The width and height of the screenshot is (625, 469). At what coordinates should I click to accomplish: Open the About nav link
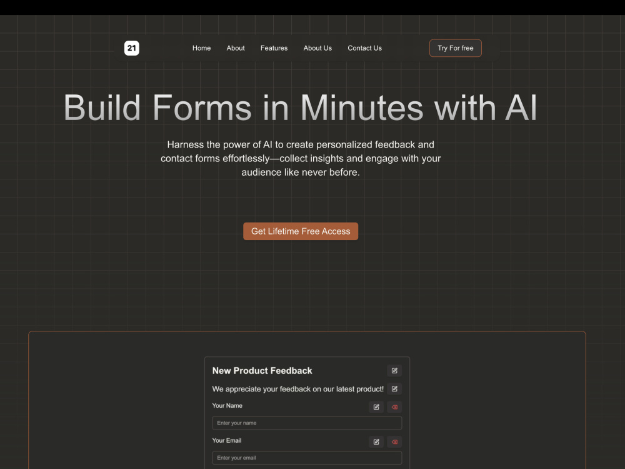coord(236,48)
